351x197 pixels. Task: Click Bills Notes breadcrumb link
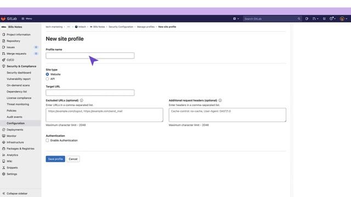pyautogui.click(x=98, y=27)
